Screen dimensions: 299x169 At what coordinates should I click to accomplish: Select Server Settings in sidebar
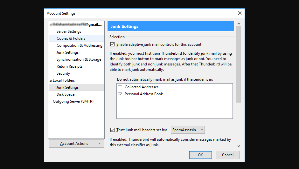click(69, 31)
